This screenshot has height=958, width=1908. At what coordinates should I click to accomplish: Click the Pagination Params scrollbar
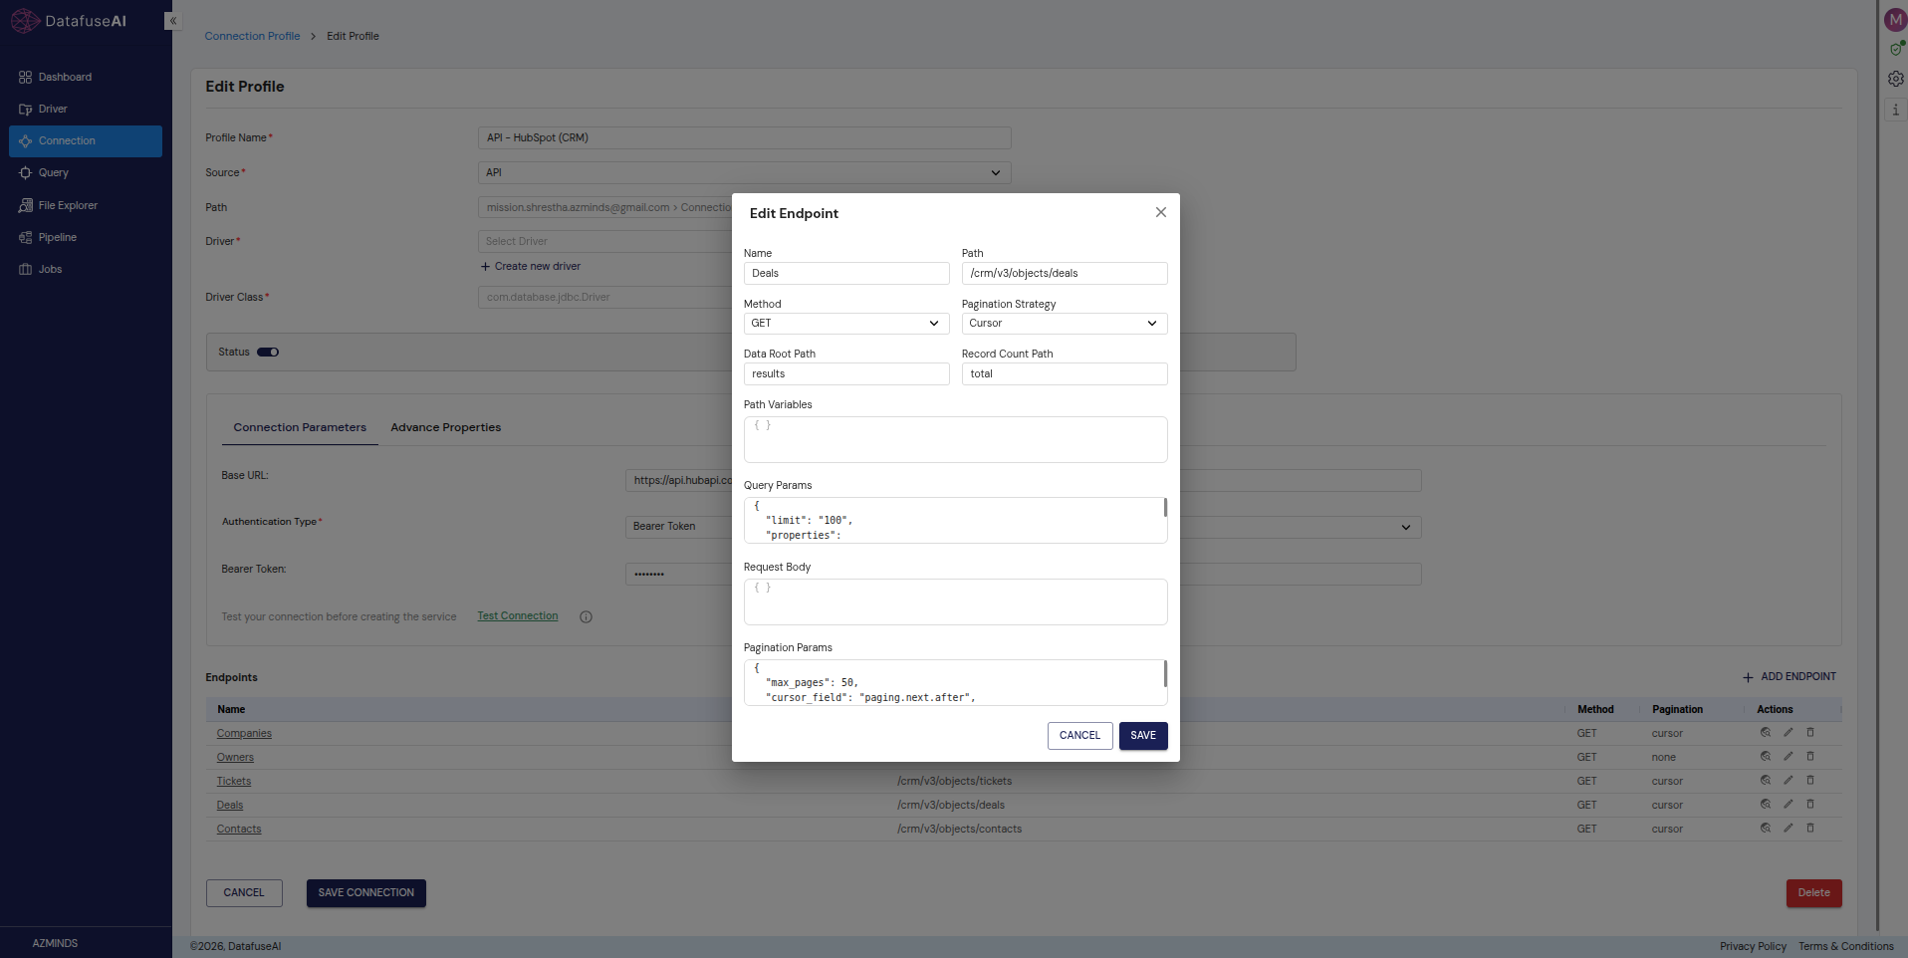1165,673
